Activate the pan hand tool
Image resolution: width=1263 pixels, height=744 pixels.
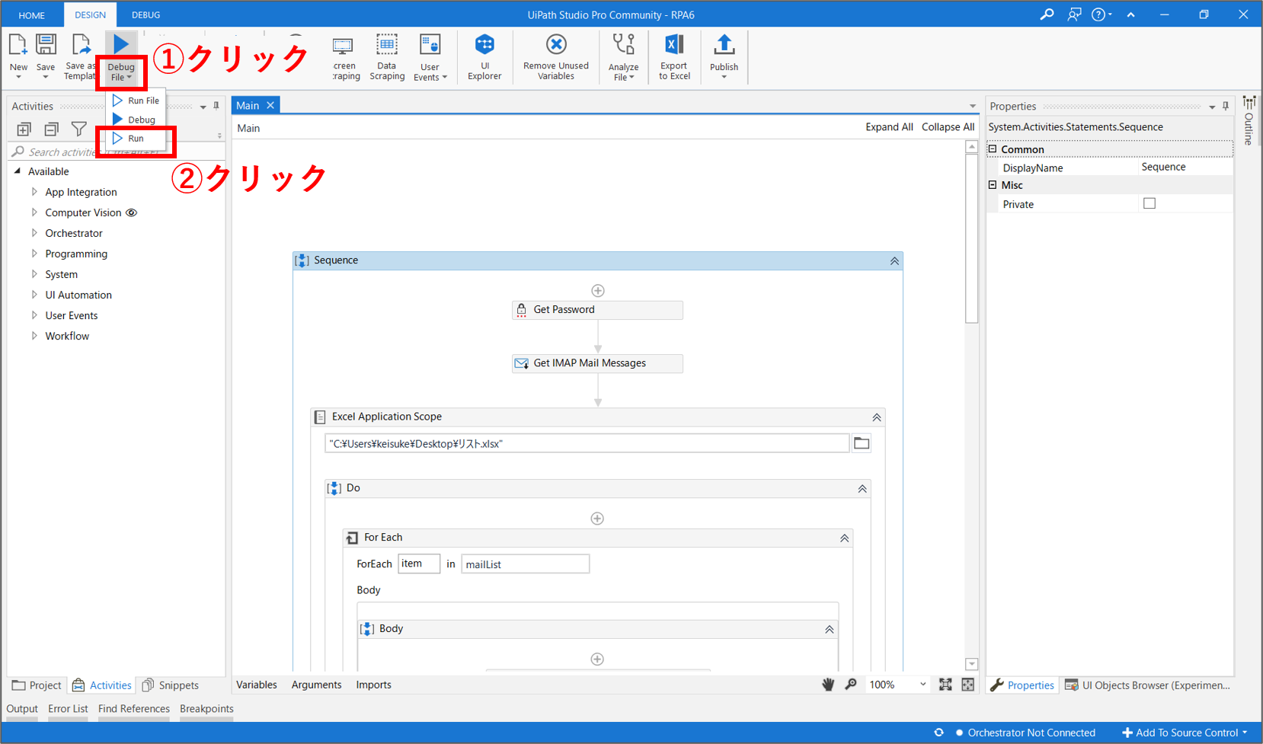click(x=828, y=685)
